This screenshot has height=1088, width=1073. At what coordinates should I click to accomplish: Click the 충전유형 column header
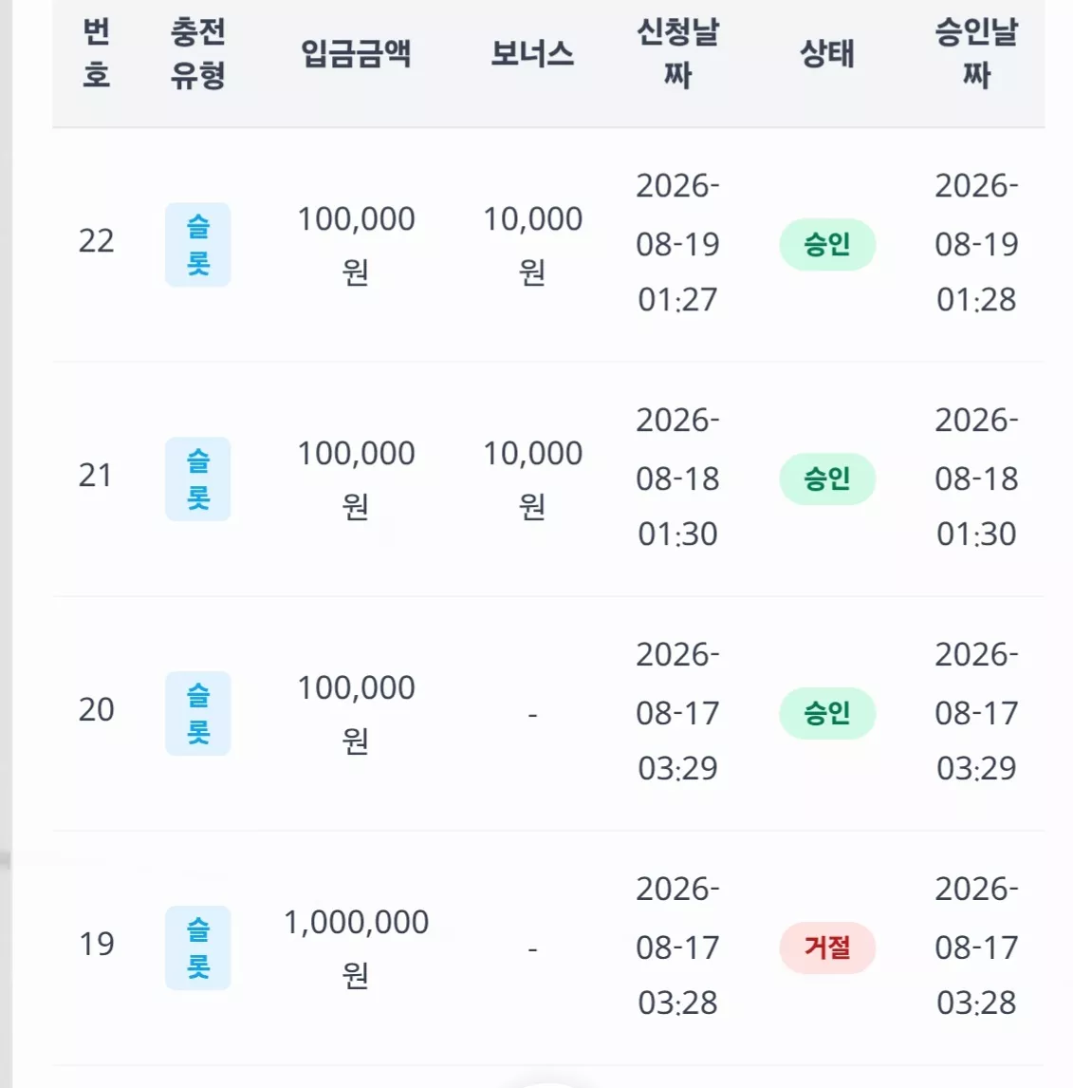[197, 53]
